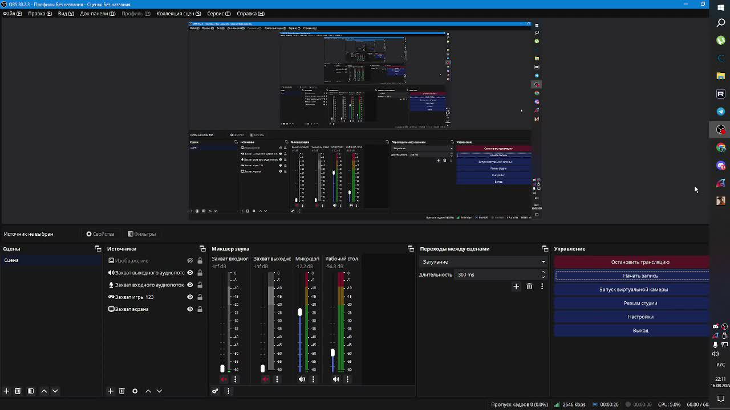Screen dimensions: 730x410
Task: Undock the Сцены panel
Action: pos(98,249)
